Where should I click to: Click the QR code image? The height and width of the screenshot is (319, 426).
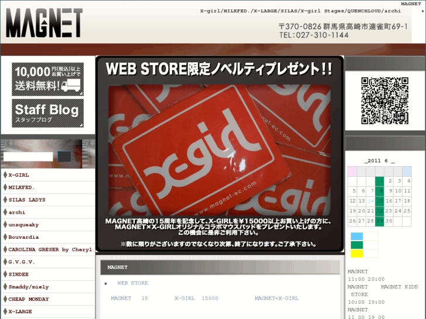click(385, 101)
